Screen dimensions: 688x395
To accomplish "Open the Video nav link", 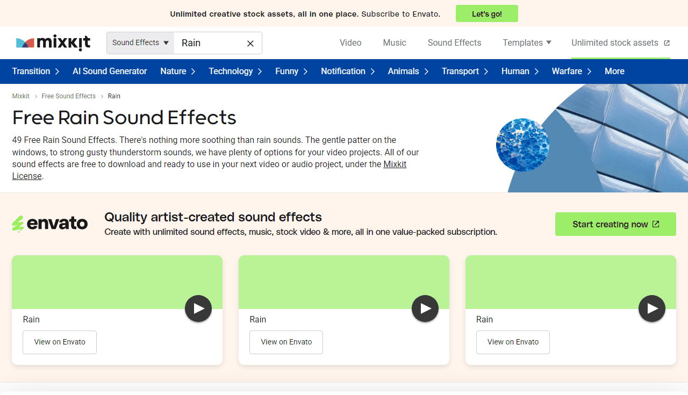I will click(350, 43).
